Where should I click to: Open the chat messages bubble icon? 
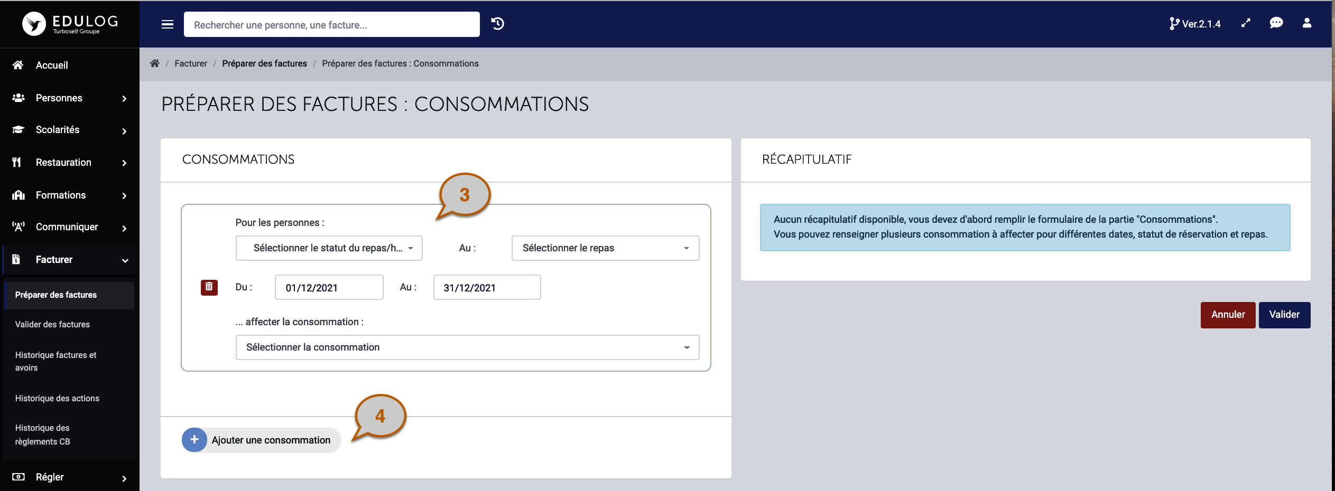pyautogui.click(x=1276, y=23)
